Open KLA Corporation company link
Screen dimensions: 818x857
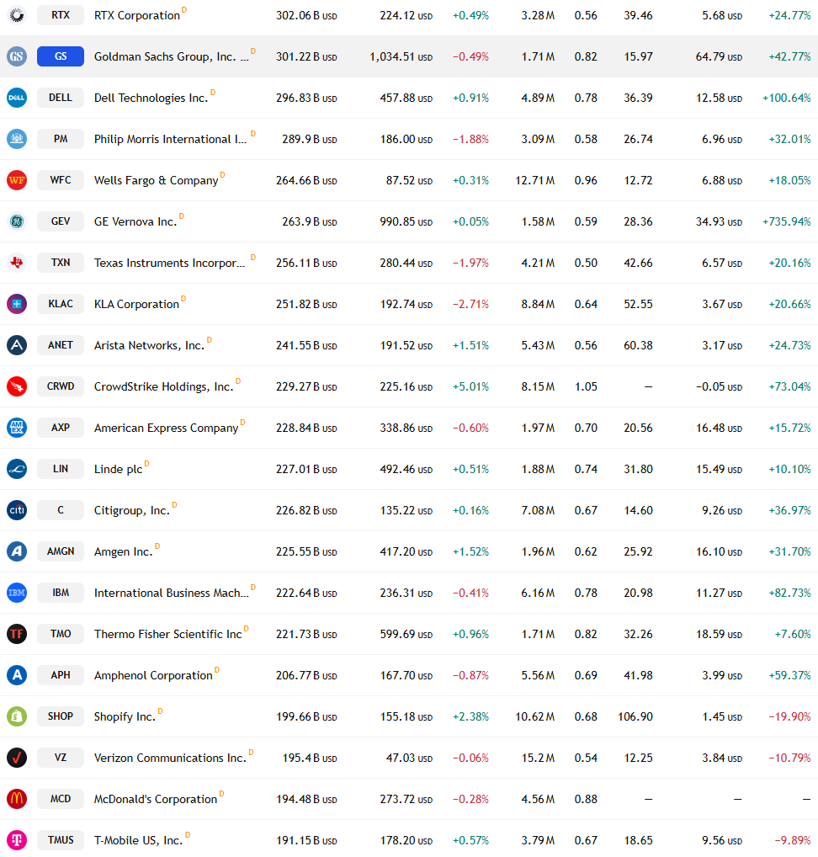click(136, 304)
